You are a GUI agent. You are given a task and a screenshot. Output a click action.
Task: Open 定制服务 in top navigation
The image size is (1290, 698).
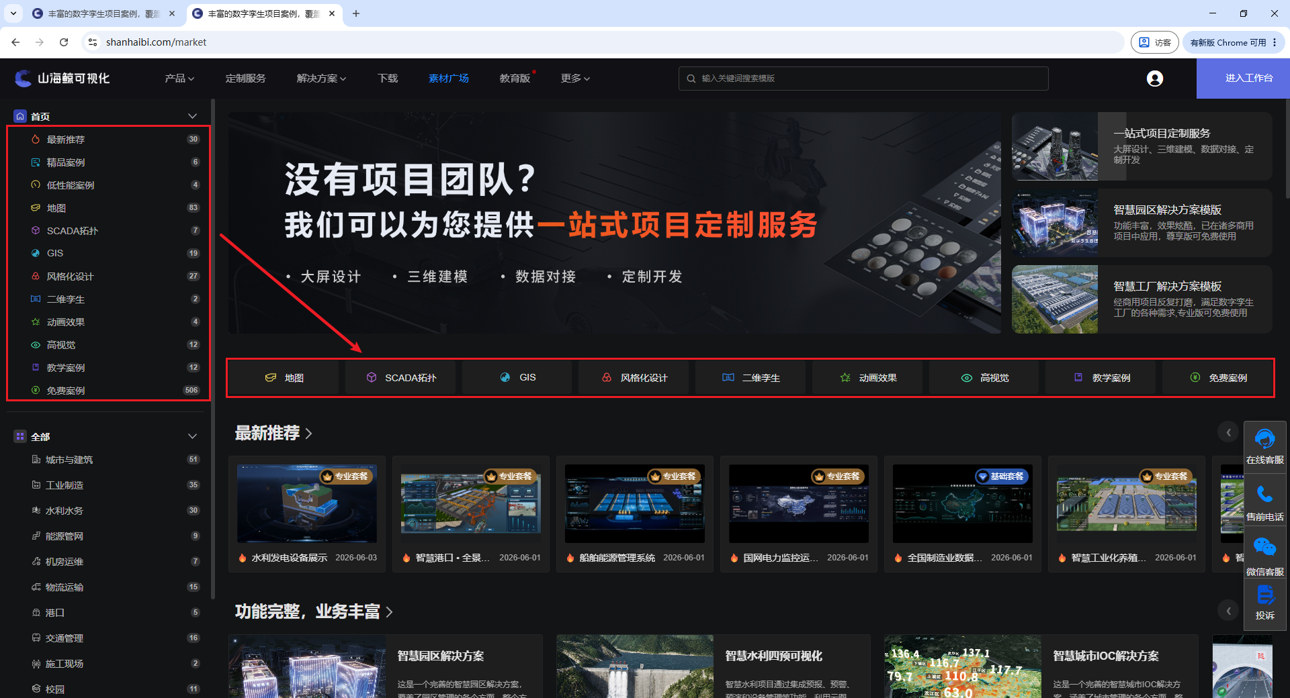click(x=245, y=79)
